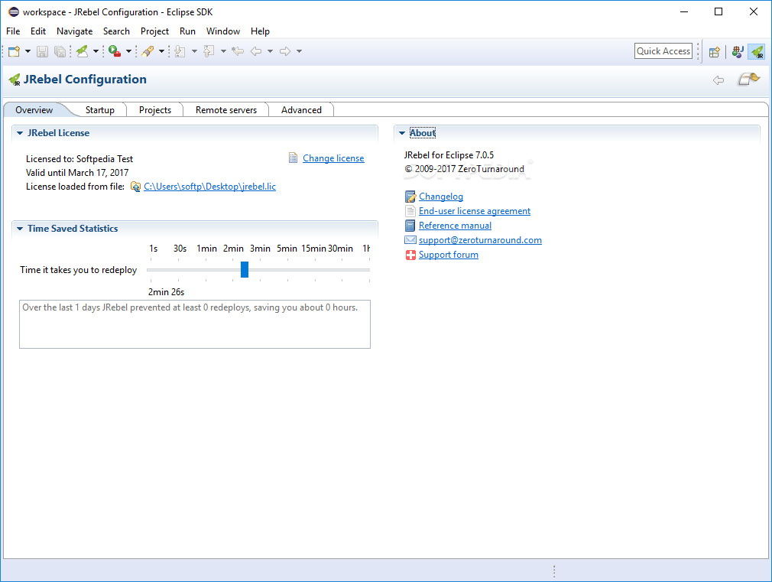Open the Changelog link
This screenshot has height=582, width=772.
pyautogui.click(x=440, y=197)
